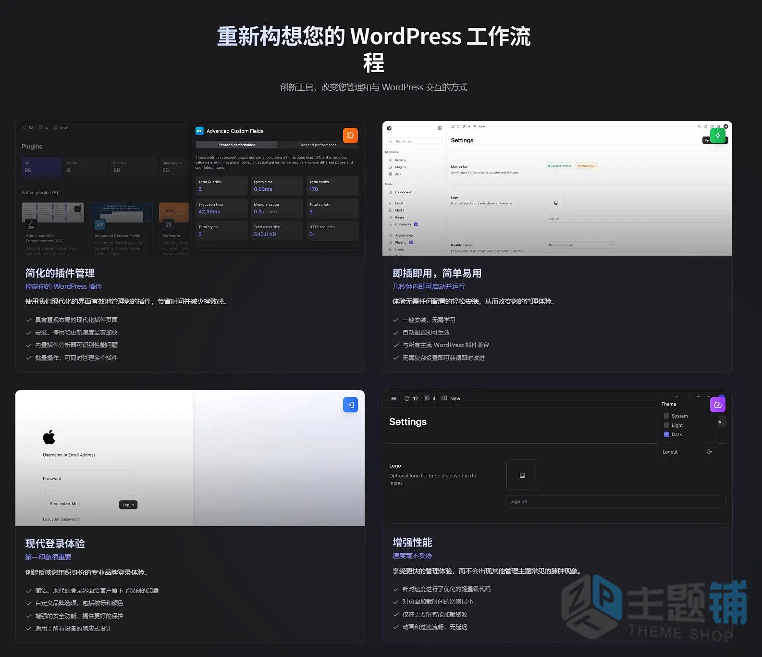Toggle the Remember Me checkbox
This screenshot has height=657, width=762.
[46, 504]
